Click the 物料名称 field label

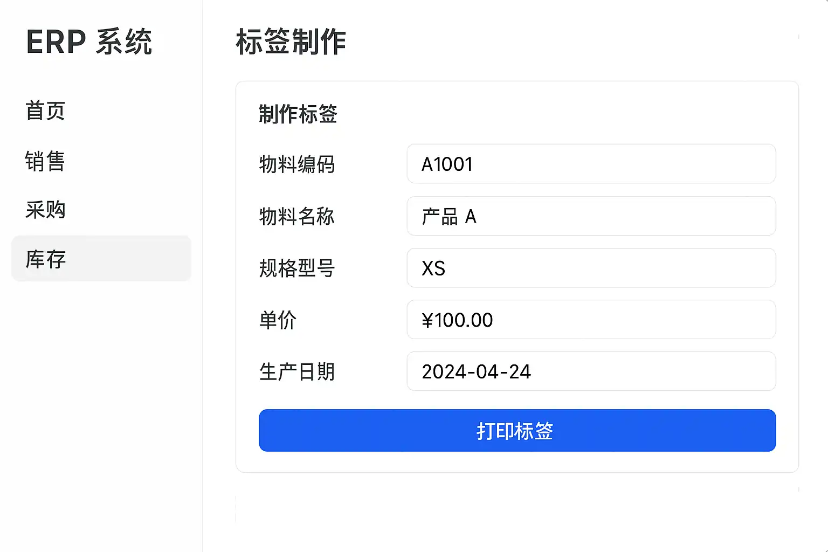(x=297, y=216)
